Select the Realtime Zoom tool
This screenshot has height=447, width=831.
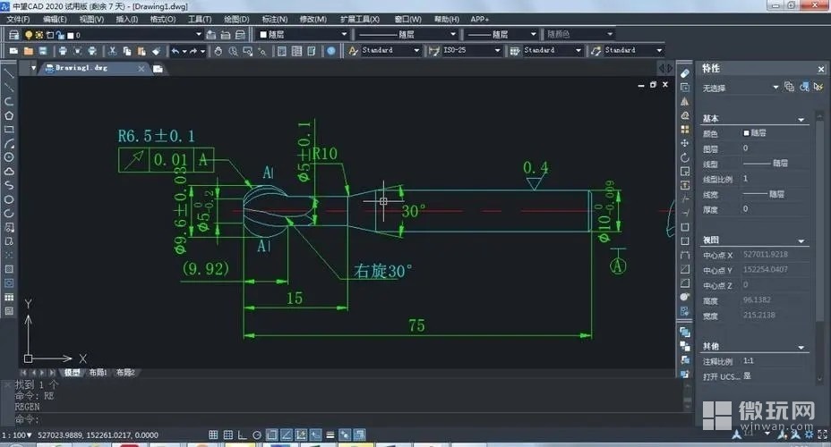pyautogui.click(x=233, y=51)
